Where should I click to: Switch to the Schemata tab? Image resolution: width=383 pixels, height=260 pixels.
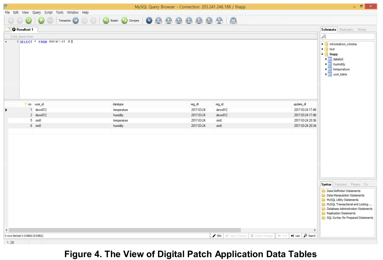[329, 30]
